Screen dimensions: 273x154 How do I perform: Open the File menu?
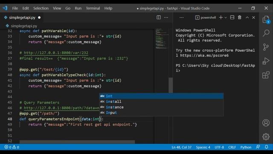pyautogui.click(x=15, y=8)
